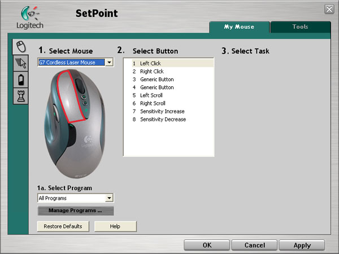Select button 3 Generic Button
Screen dimensions: 339x254
pos(172,79)
